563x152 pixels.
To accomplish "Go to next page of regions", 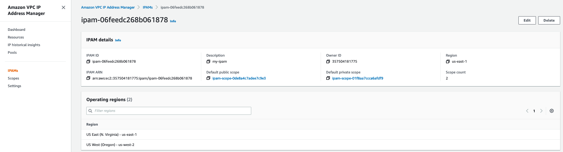I will [x=541, y=111].
